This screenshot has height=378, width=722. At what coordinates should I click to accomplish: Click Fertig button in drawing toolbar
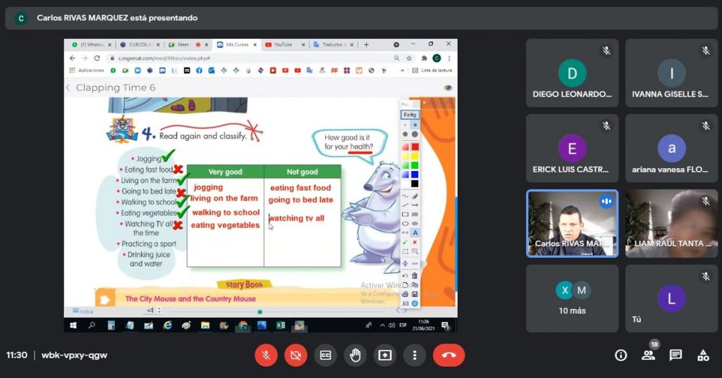(410, 115)
